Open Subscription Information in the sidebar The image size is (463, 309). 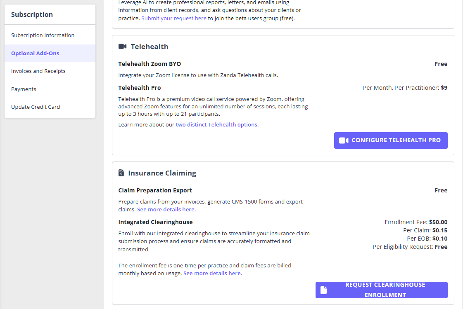click(43, 35)
